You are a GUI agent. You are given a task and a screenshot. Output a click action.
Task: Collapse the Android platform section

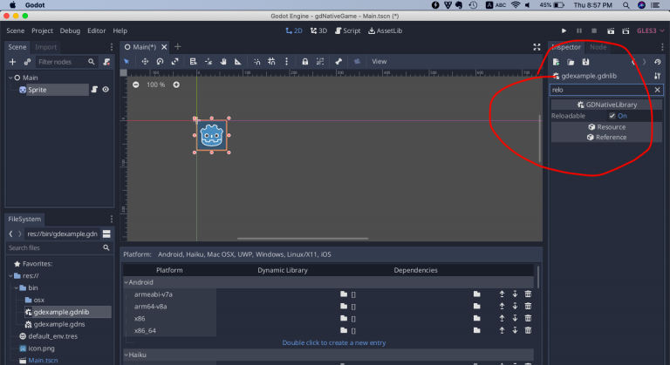click(126, 282)
